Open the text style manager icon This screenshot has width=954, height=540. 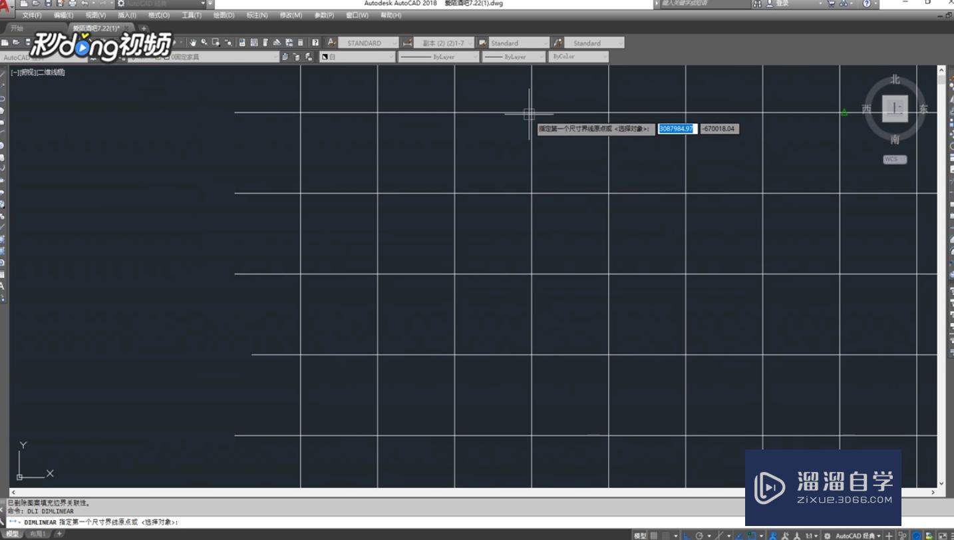pos(331,43)
